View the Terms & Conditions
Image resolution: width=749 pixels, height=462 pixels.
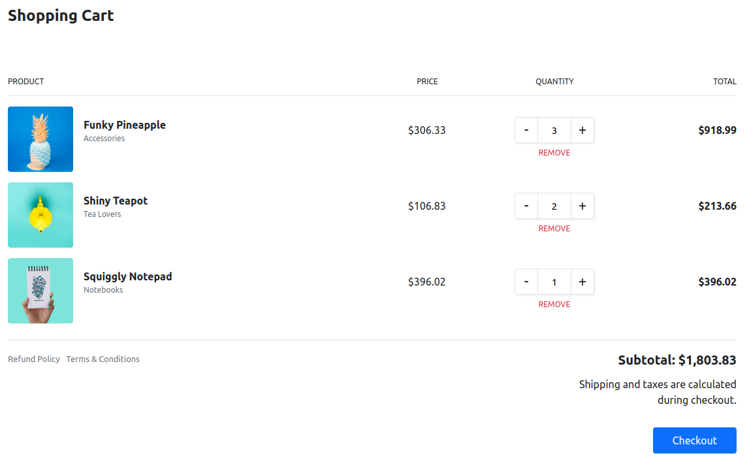(x=103, y=359)
